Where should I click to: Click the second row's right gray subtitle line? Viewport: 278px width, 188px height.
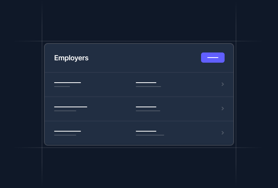148,111
